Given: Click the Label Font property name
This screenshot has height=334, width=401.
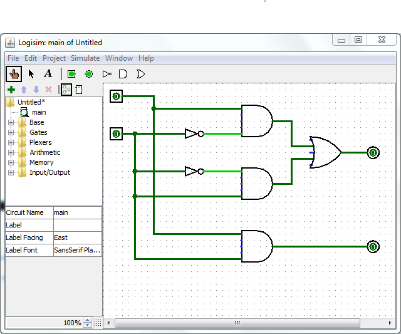Looking at the screenshot, I should (x=21, y=250).
